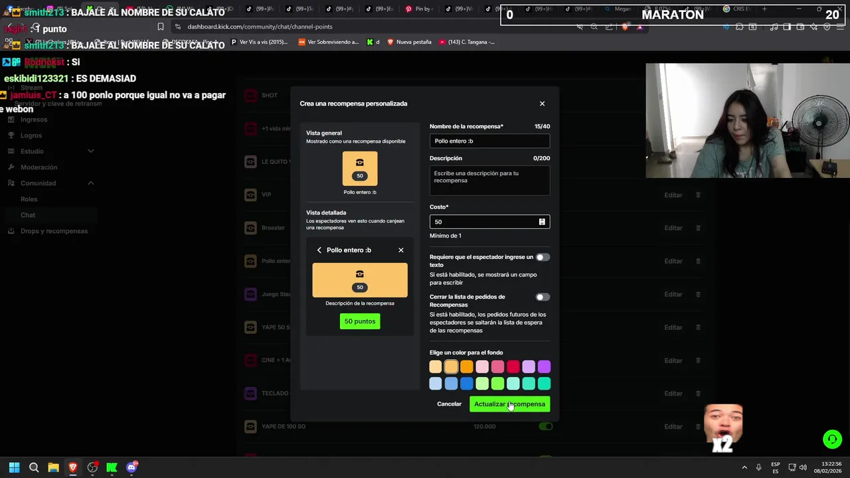Click trash icon on YAPE DE 100 SO row

(698, 426)
